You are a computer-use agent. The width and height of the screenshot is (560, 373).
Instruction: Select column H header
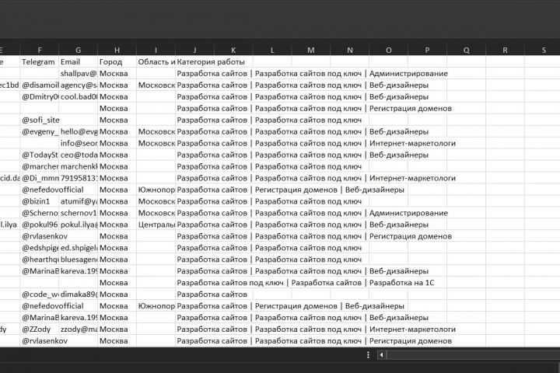pyautogui.click(x=117, y=50)
